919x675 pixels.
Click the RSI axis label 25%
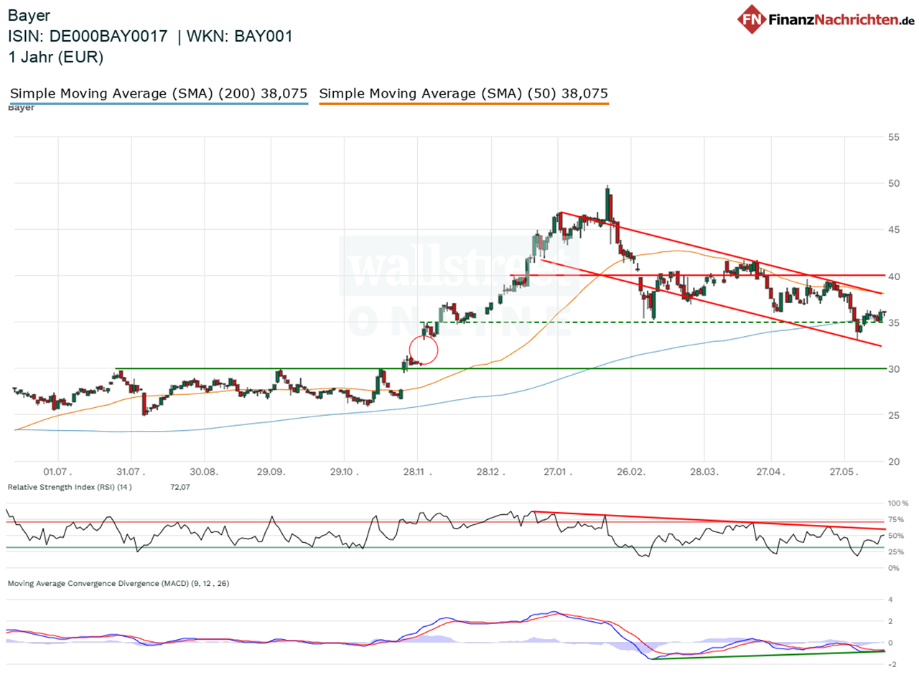[896, 552]
